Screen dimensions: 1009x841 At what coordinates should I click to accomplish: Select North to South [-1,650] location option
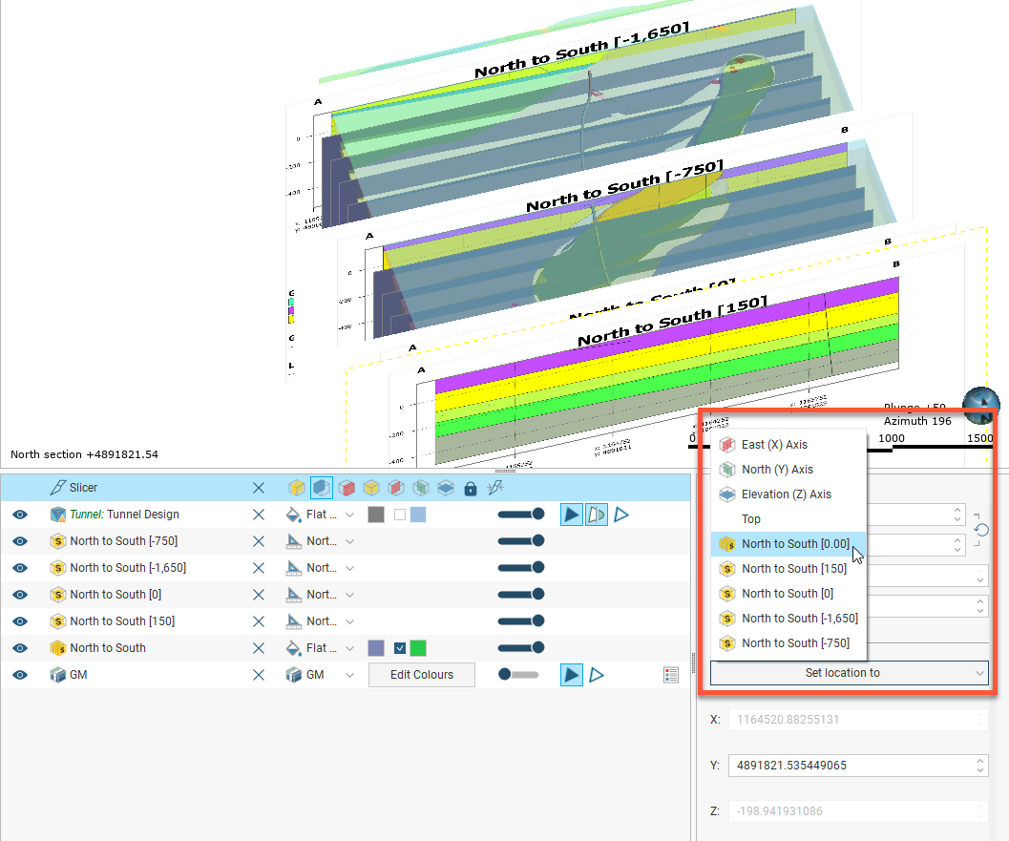(799, 619)
